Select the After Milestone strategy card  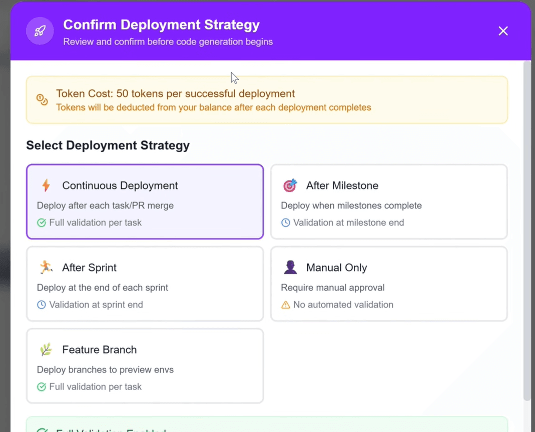click(x=389, y=201)
